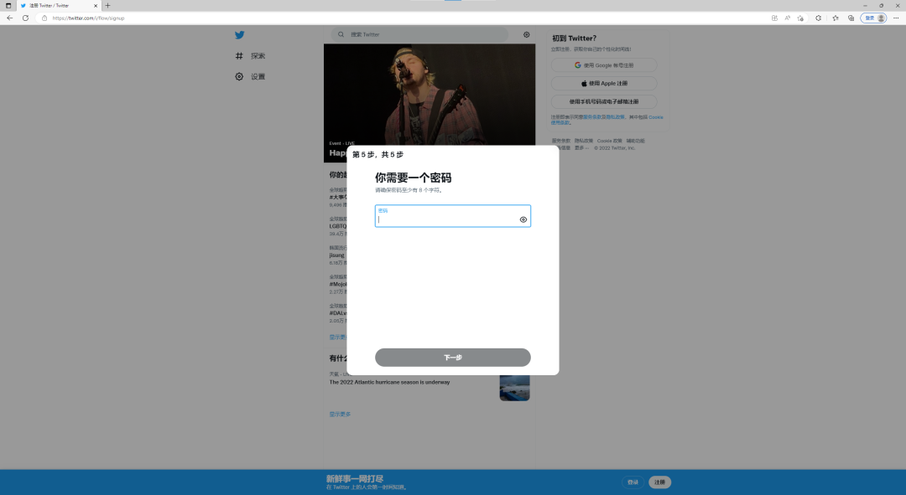Close the Twitter signup browser tab
Screen dimensions: 906x495
[96, 6]
